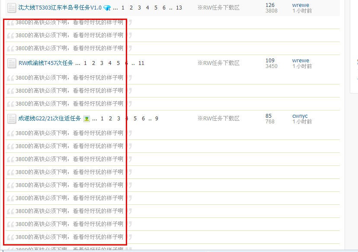Go to page 11 of RW成渝线T457 thread
Viewport: 358px width, 252px height.
coord(141,63)
